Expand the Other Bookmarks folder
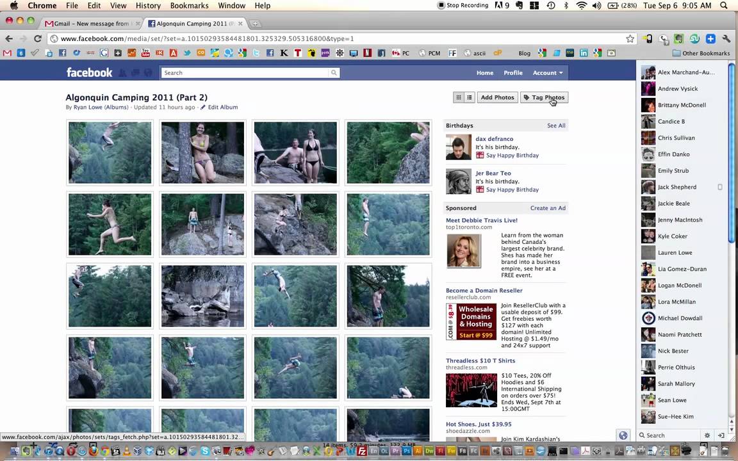This screenshot has width=738, height=461. tap(703, 53)
